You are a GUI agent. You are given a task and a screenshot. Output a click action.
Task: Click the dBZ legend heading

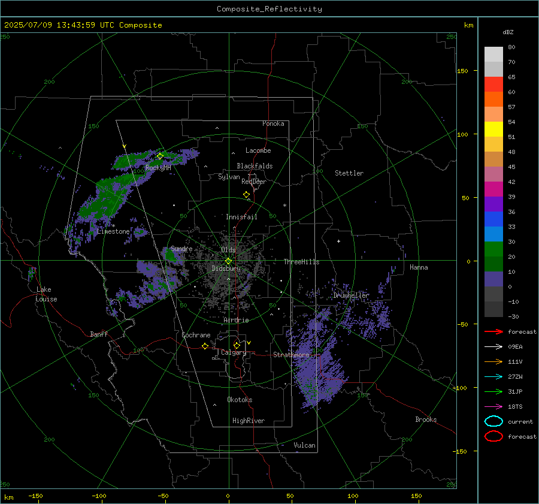(508, 32)
